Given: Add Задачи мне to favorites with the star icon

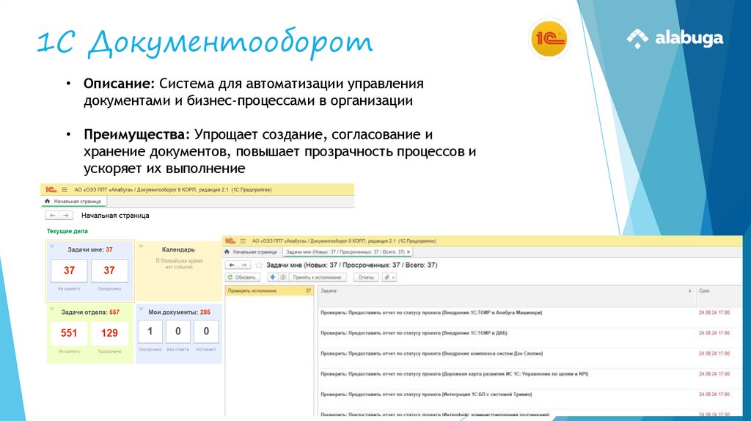Looking at the screenshot, I should coord(259,265).
